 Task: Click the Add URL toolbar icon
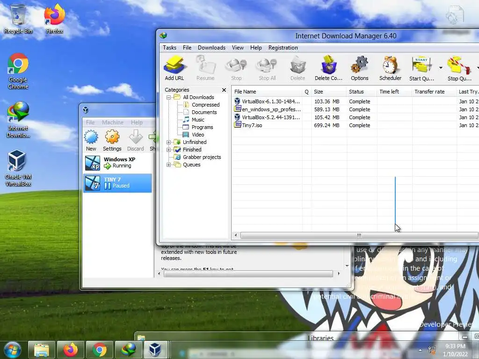(x=174, y=68)
